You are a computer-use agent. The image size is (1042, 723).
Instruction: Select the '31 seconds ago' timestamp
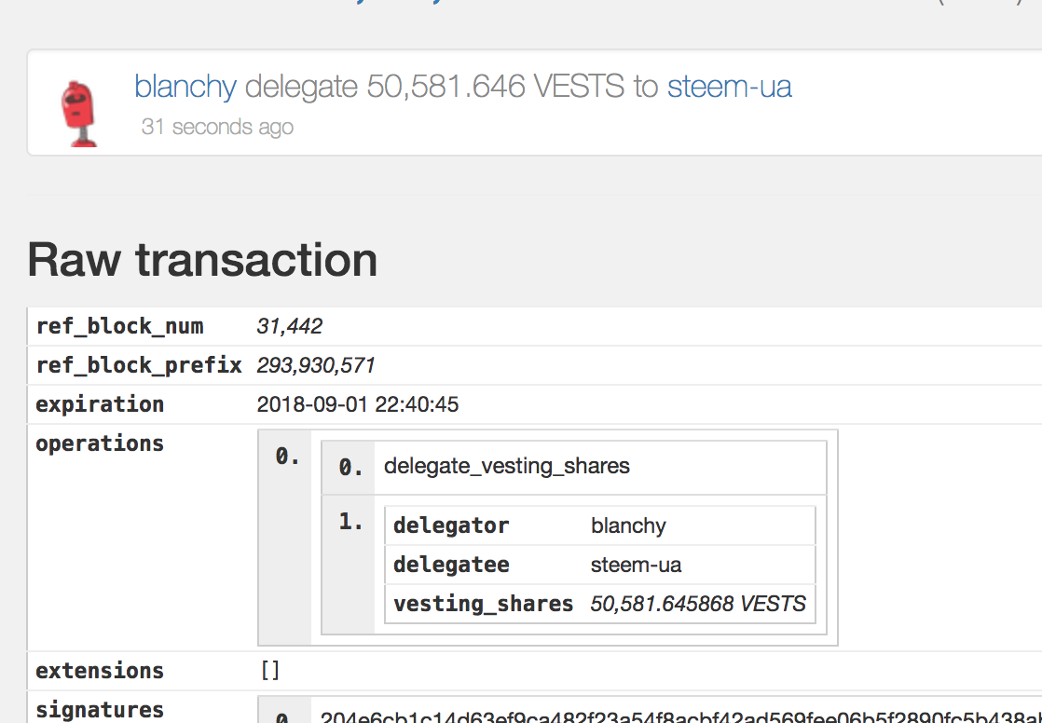(217, 127)
